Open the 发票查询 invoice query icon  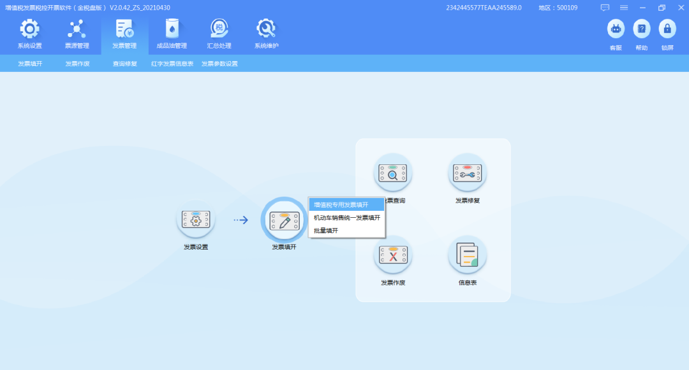393,172
